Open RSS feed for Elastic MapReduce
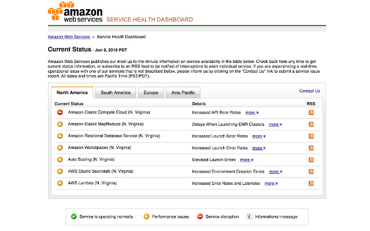Image resolution: width=370 pixels, height=231 pixels. pyautogui.click(x=311, y=124)
